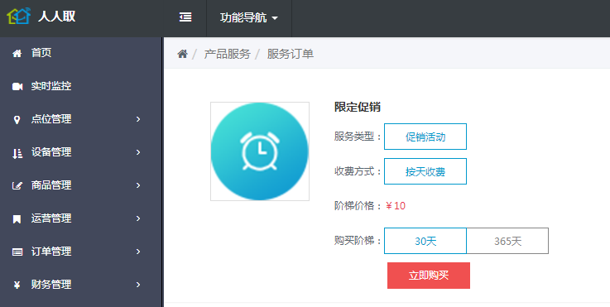Click the yen icon for 财务管理
This screenshot has width=610, height=307.
tap(17, 285)
